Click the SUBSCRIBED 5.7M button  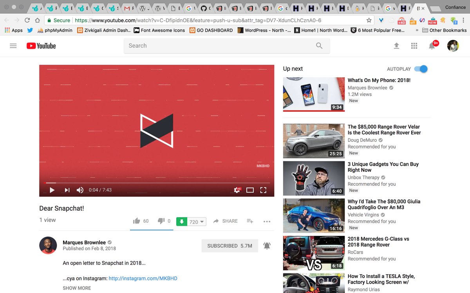(x=230, y=246)
